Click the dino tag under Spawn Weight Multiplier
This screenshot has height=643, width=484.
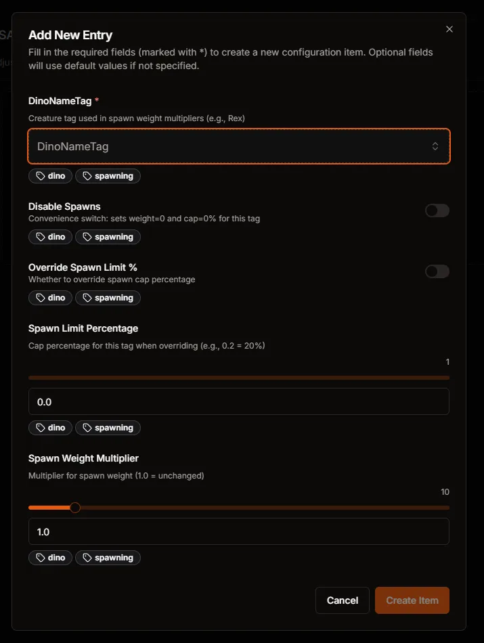click(50, 557)
